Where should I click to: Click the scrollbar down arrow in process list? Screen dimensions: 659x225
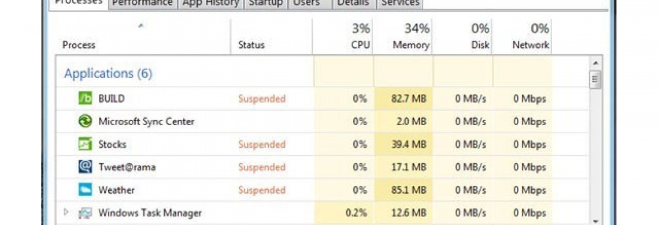[595, 221]
